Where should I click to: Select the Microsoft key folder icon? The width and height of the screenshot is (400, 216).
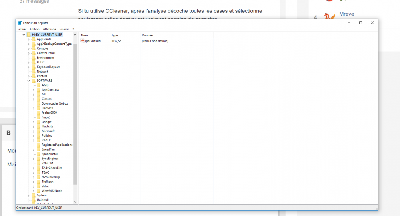tap(38, 131)
